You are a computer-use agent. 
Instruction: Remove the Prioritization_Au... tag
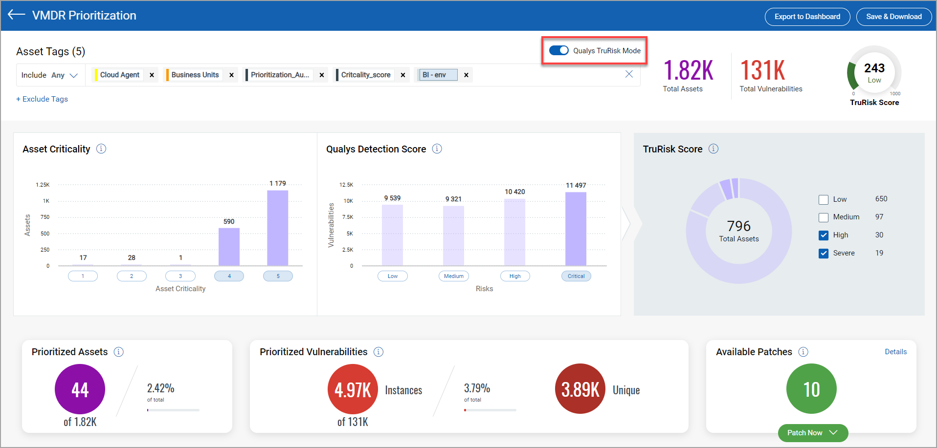coord(322,75)
